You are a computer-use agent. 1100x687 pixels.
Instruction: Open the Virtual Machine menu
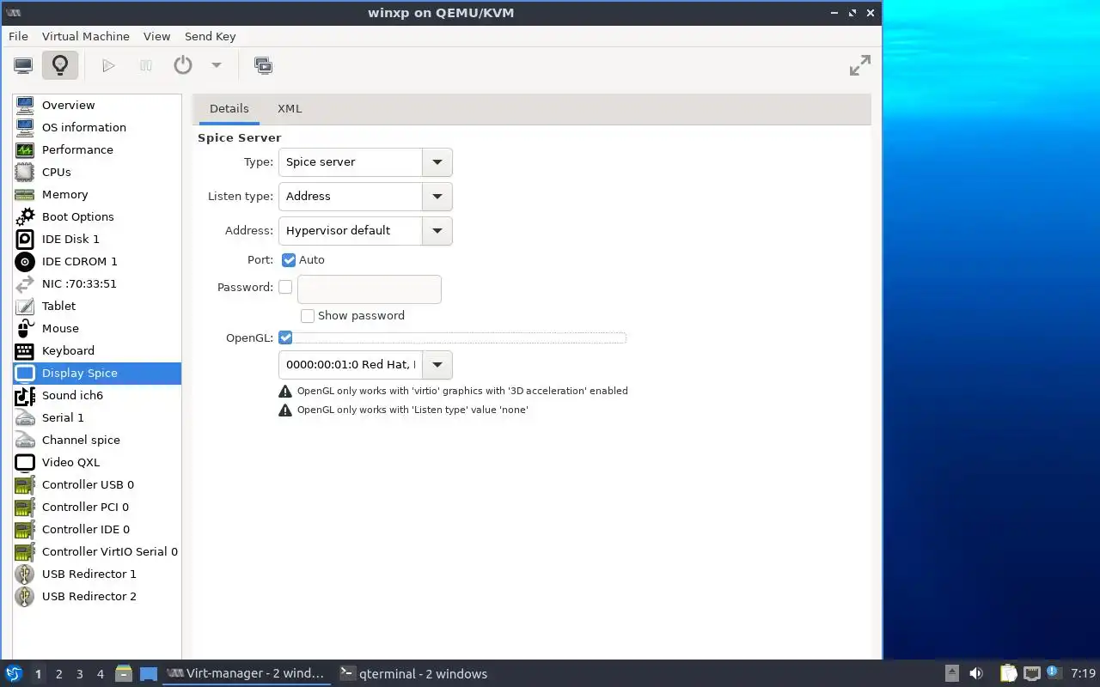click(86, 36)
